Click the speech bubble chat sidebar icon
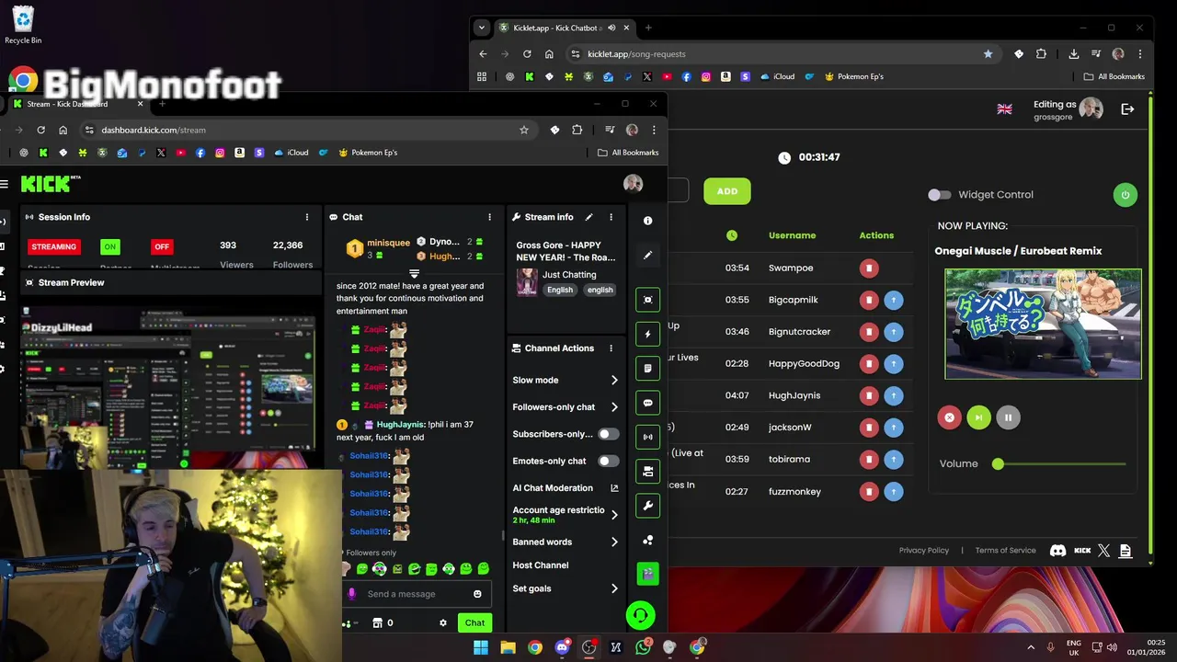 (647, 403)
